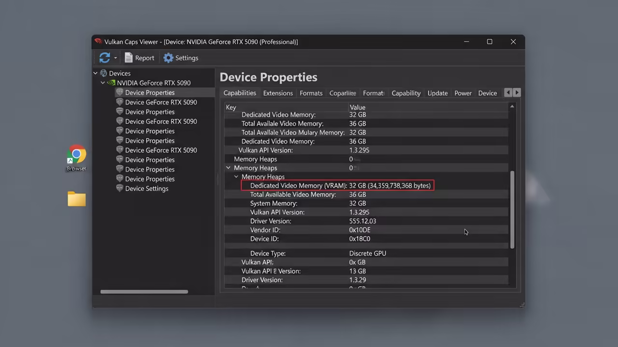Select the Device ID row

coord(366,239)
